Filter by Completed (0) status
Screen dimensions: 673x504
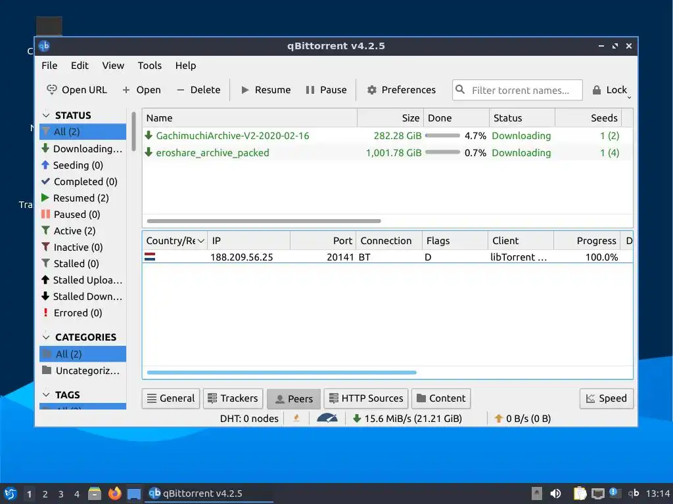click(x=83, y=181)
